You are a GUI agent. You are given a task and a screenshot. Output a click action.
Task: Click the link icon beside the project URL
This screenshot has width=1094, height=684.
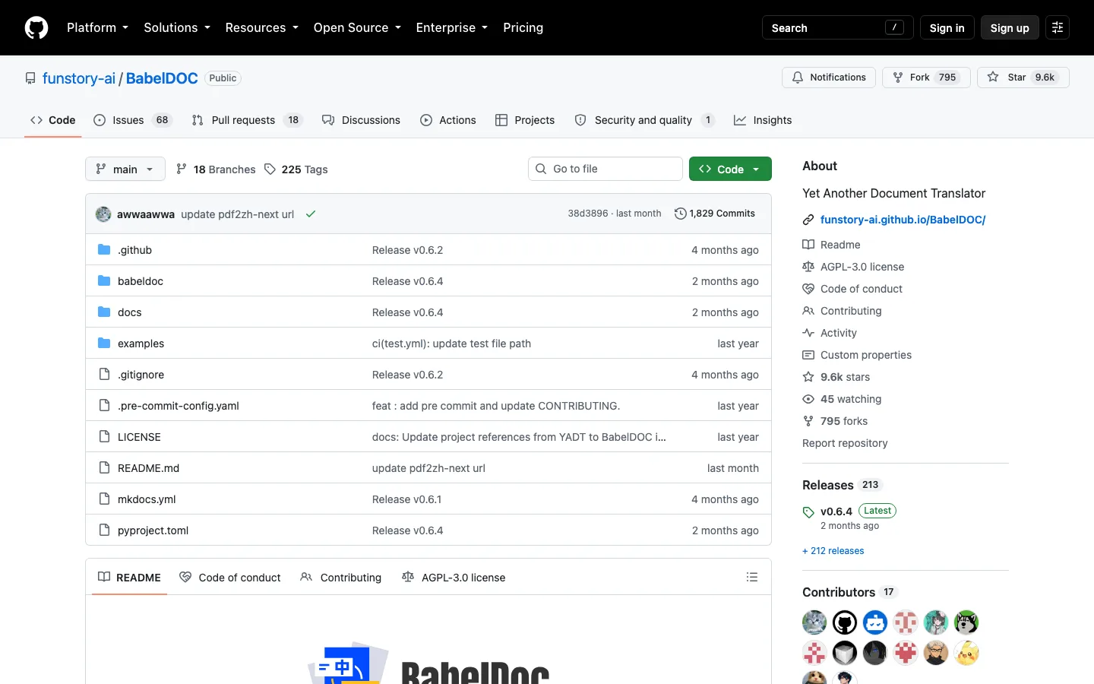(808, 220)
